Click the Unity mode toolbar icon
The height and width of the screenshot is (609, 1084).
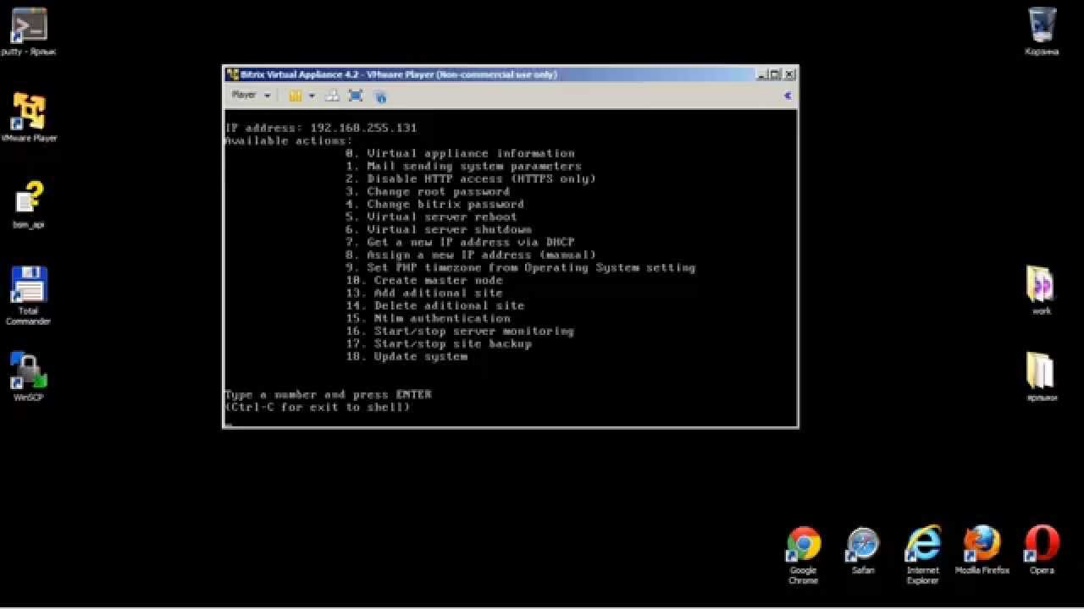(x=380, y=96)
